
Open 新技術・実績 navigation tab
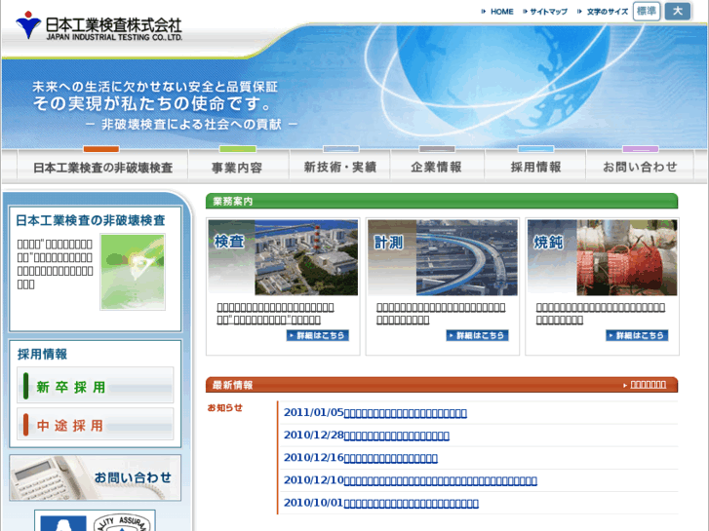[340, 168]
